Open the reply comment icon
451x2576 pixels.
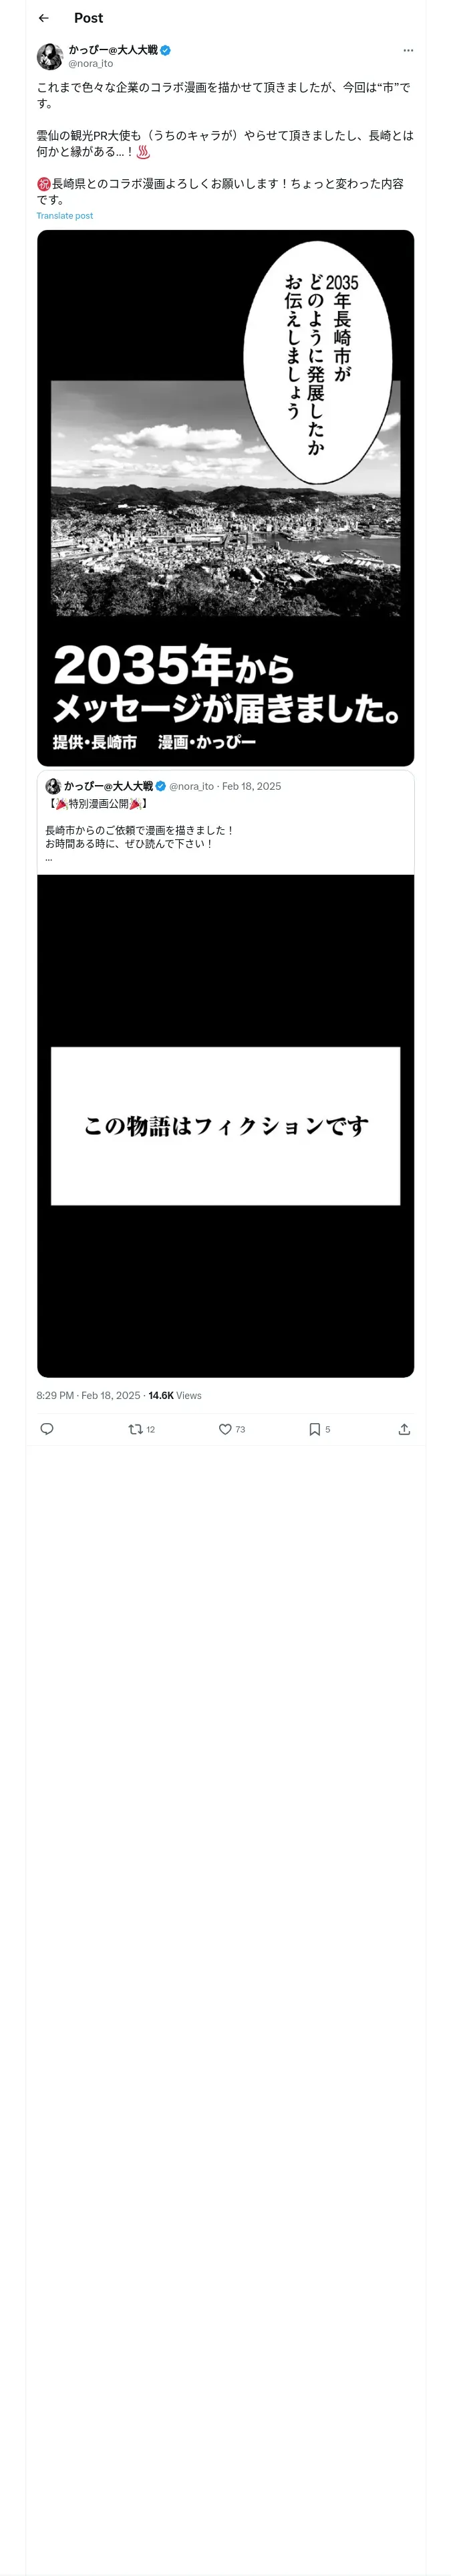tap(46, 1429)
